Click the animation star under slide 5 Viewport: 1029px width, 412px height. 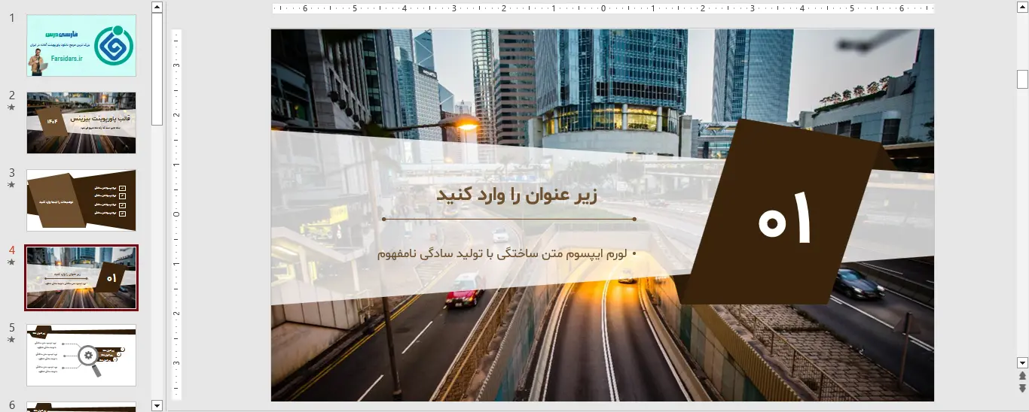coord(11,339)
